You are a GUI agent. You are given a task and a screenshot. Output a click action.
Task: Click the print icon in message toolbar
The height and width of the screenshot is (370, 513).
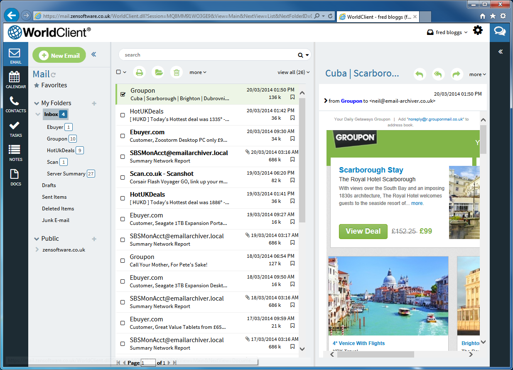(x=140, y=72)
